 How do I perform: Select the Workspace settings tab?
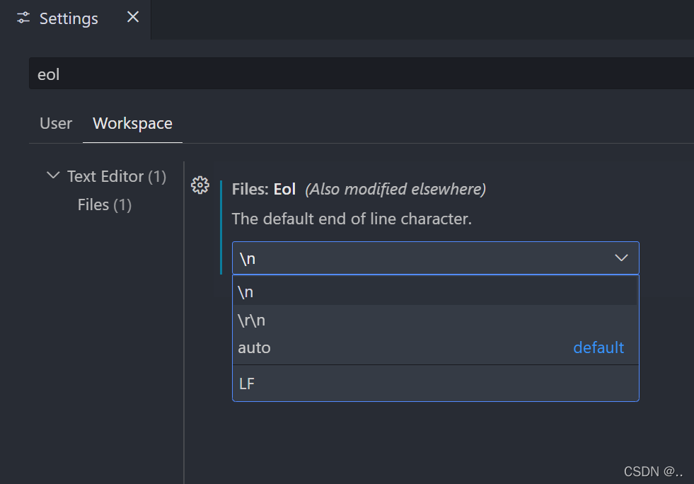point(132,124)
